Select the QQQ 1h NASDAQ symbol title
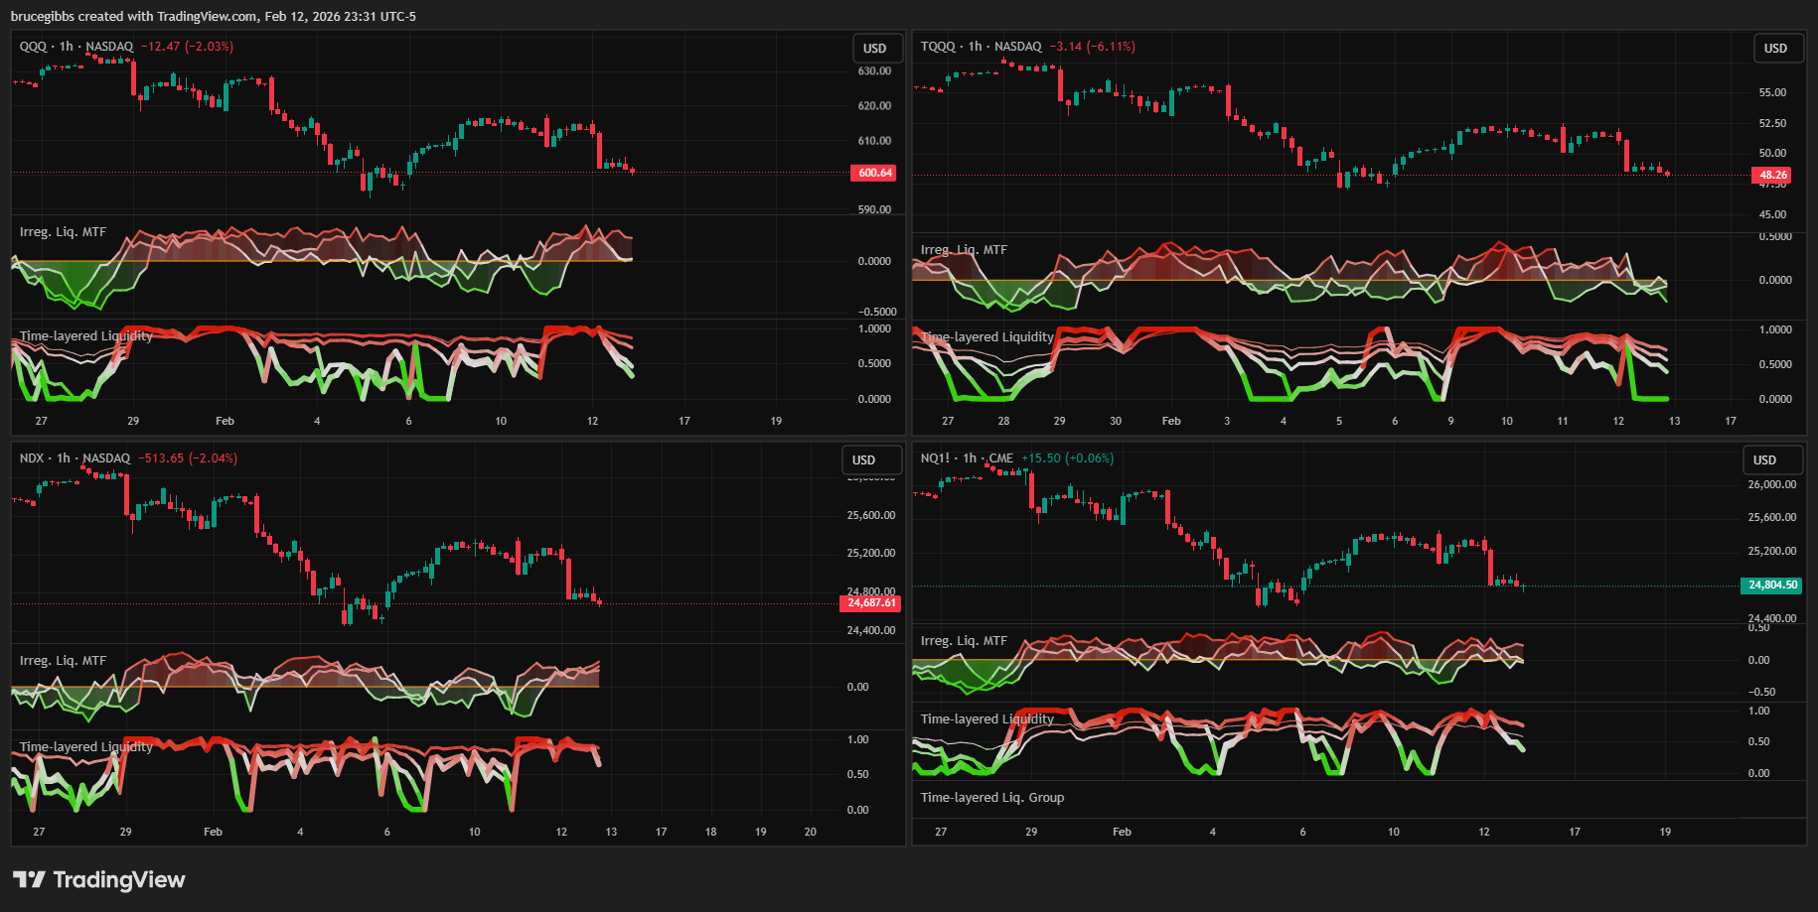Image resolution: width=1818 pixels, height=912 pixels. pos(76,47)
